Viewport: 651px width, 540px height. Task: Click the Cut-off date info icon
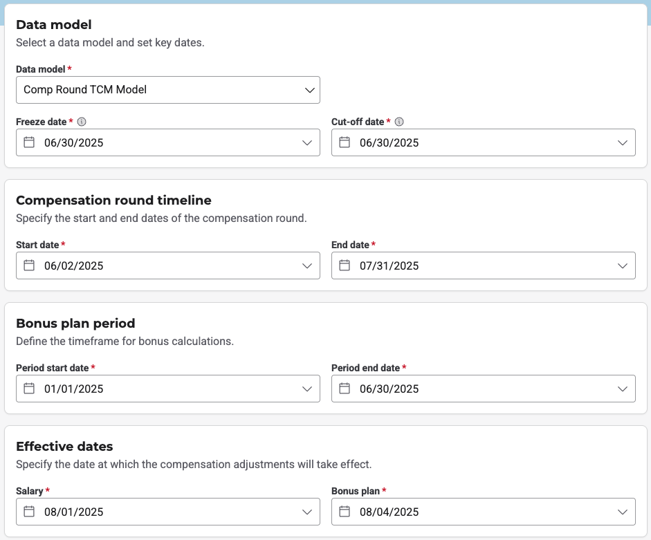[x=399, y=122]
